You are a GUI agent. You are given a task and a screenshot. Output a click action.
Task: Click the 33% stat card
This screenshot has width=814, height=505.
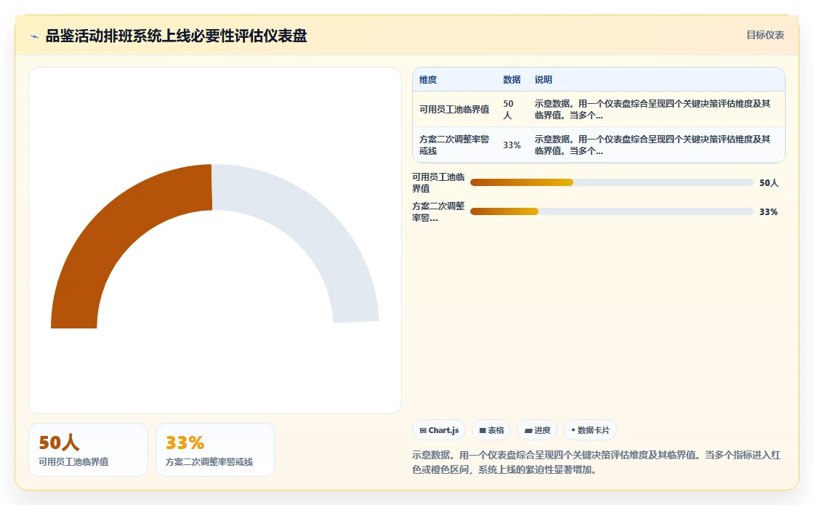click(x=215, y=450)
